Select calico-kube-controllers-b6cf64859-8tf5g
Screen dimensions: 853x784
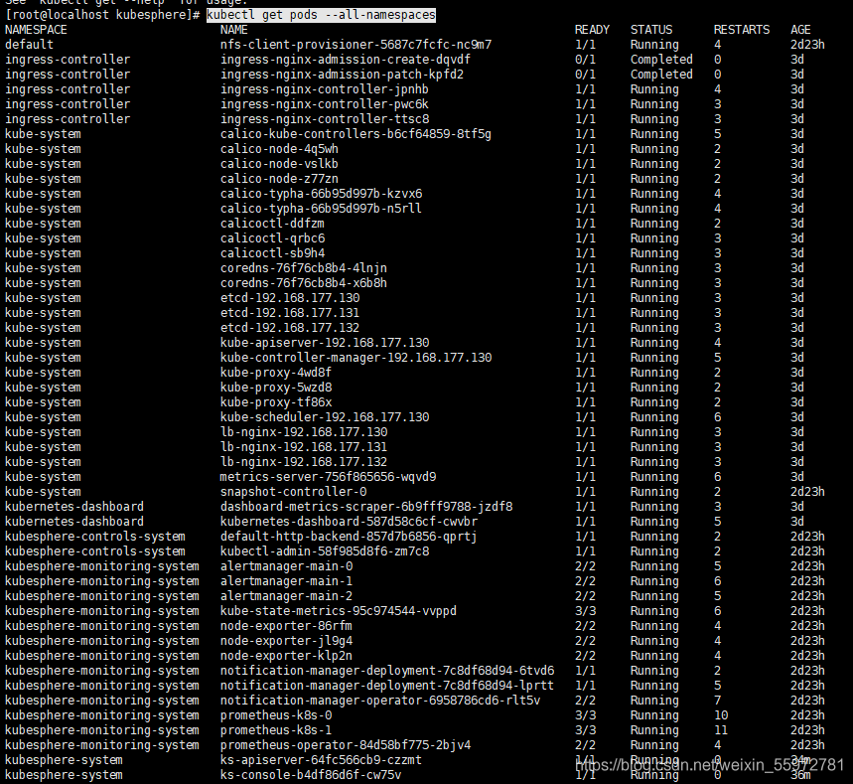pyautogui.click(x=355, y=134)
